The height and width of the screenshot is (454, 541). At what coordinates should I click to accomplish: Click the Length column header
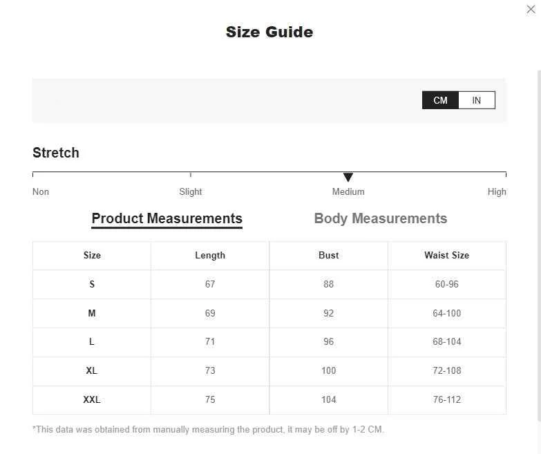coord(210,256)
